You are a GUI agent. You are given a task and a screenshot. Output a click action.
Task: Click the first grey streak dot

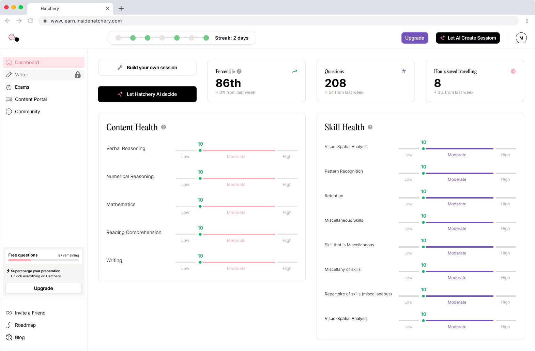[x=118, y=38]
